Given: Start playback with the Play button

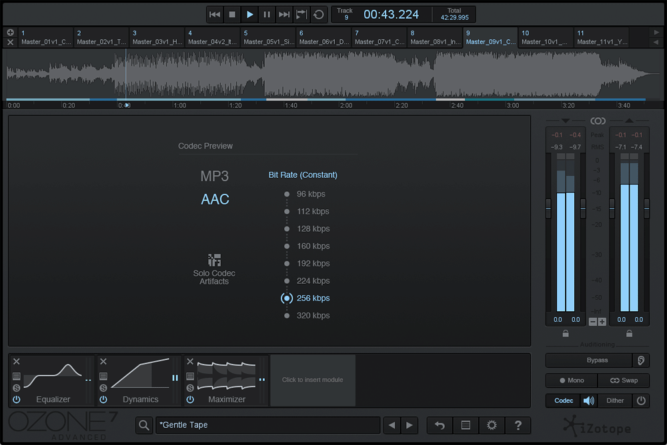Looking at the screenshot, I should (249, 15).
